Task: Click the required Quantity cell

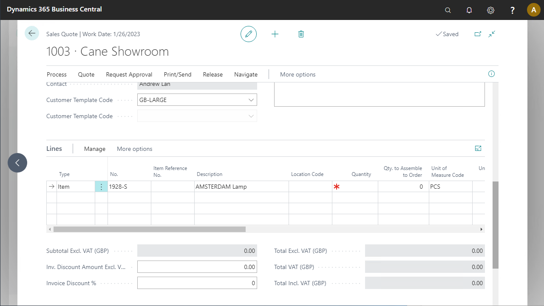Action: tap(355, 187)
